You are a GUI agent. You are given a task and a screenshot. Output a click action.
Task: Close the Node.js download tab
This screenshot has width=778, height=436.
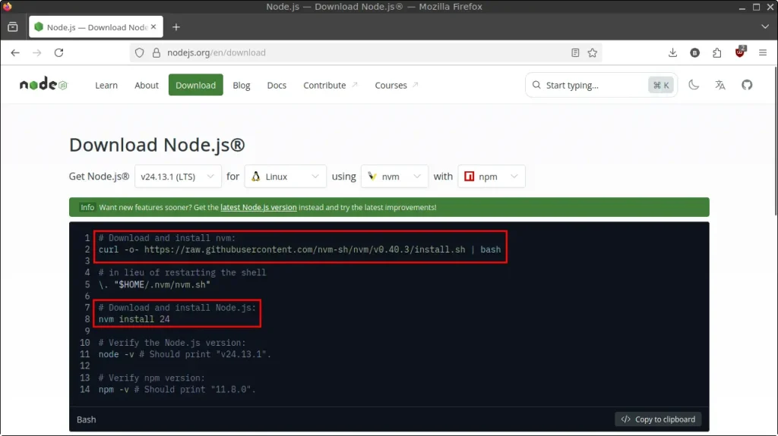(x=153, y=27)
